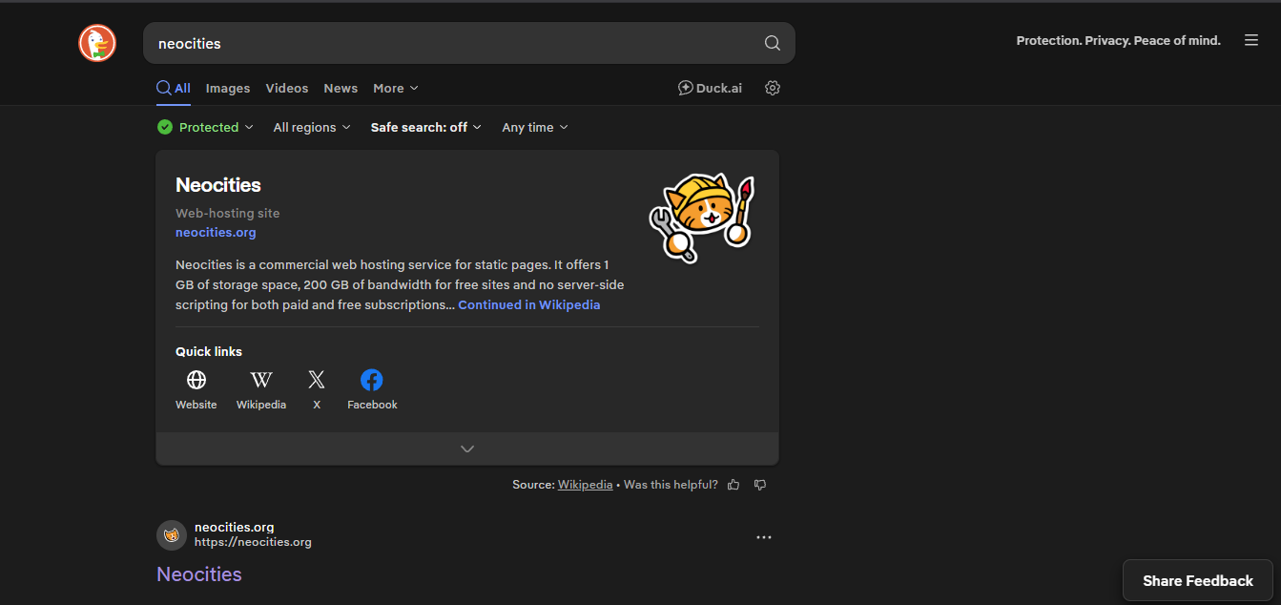This screenshot has width=1281, height=605.
Task: Open the Any time filter dropdown
Action: (535, 127)
